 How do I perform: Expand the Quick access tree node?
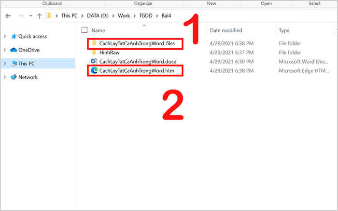click(x=5, y=36)
